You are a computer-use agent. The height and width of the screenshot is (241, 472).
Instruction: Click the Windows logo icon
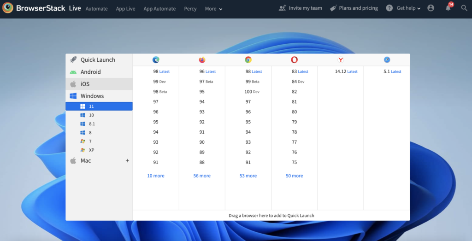pos(73,96)
